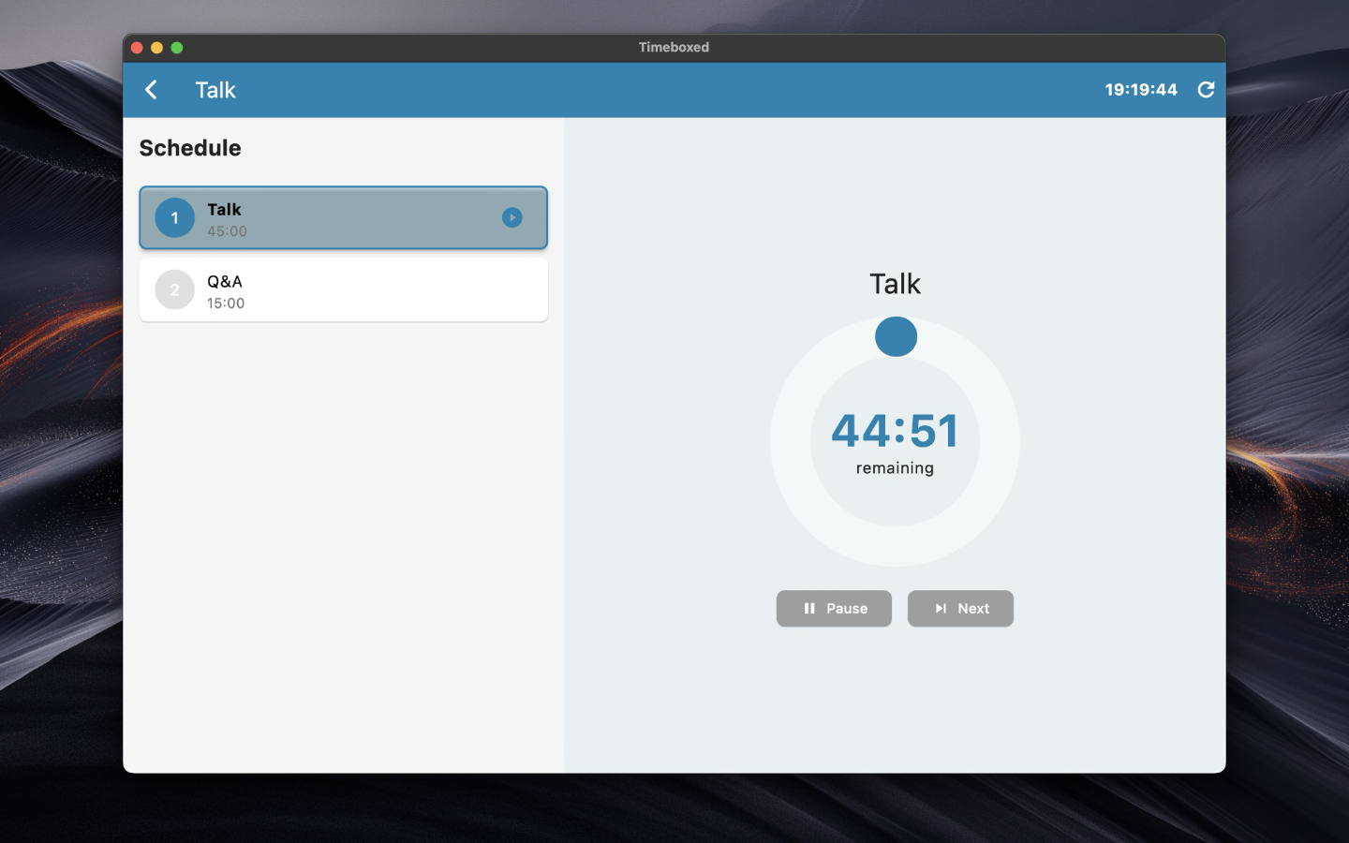Skip to the next segment with Next
This screenshot has width=1349, height=843.
click(960, 609)
